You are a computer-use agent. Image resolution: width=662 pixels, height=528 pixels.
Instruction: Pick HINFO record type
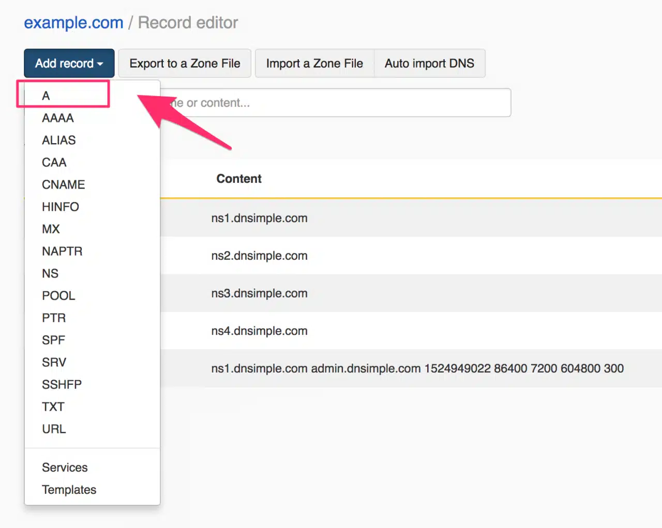(92, 207)
